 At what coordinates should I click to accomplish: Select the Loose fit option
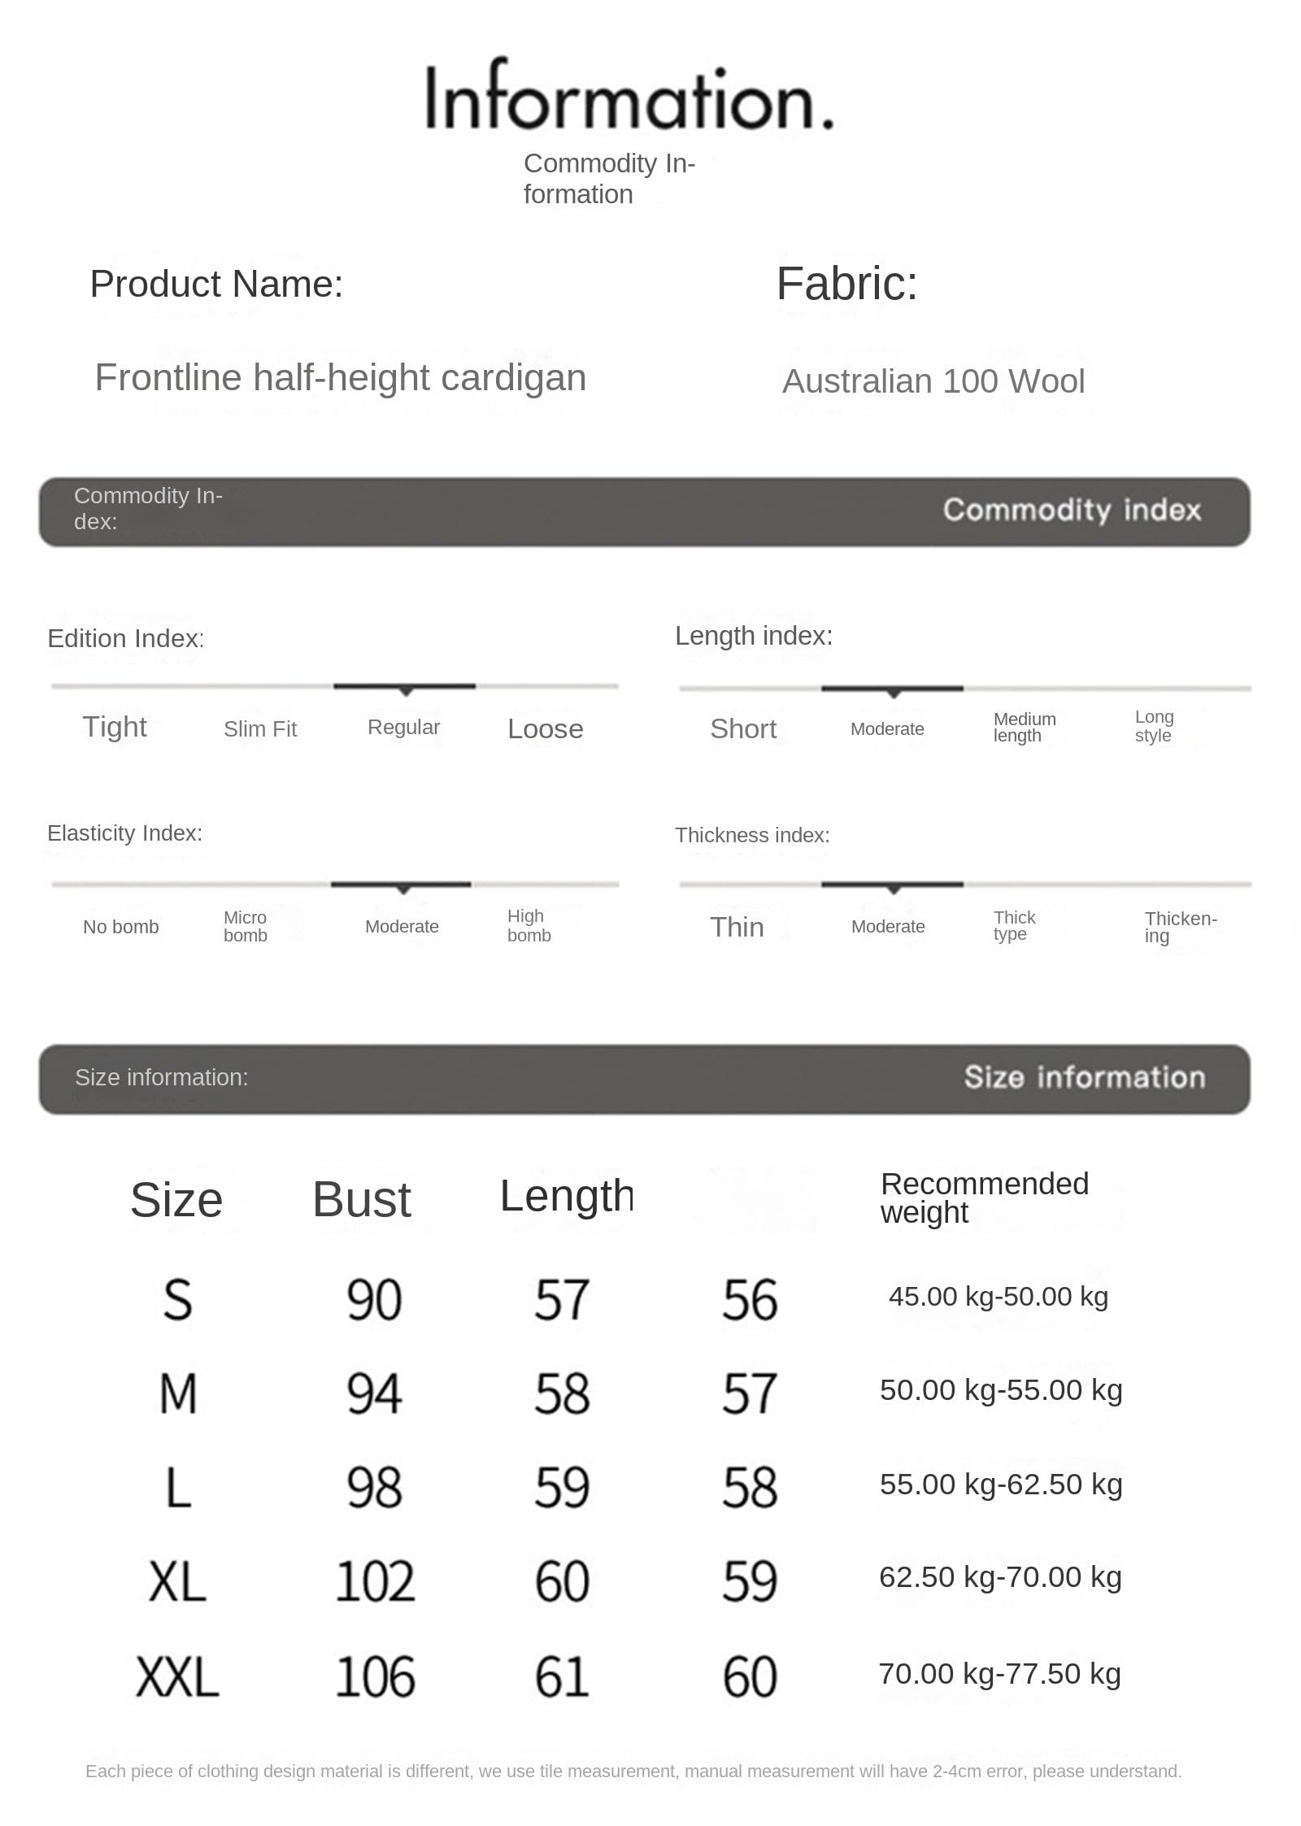(545, 728)
